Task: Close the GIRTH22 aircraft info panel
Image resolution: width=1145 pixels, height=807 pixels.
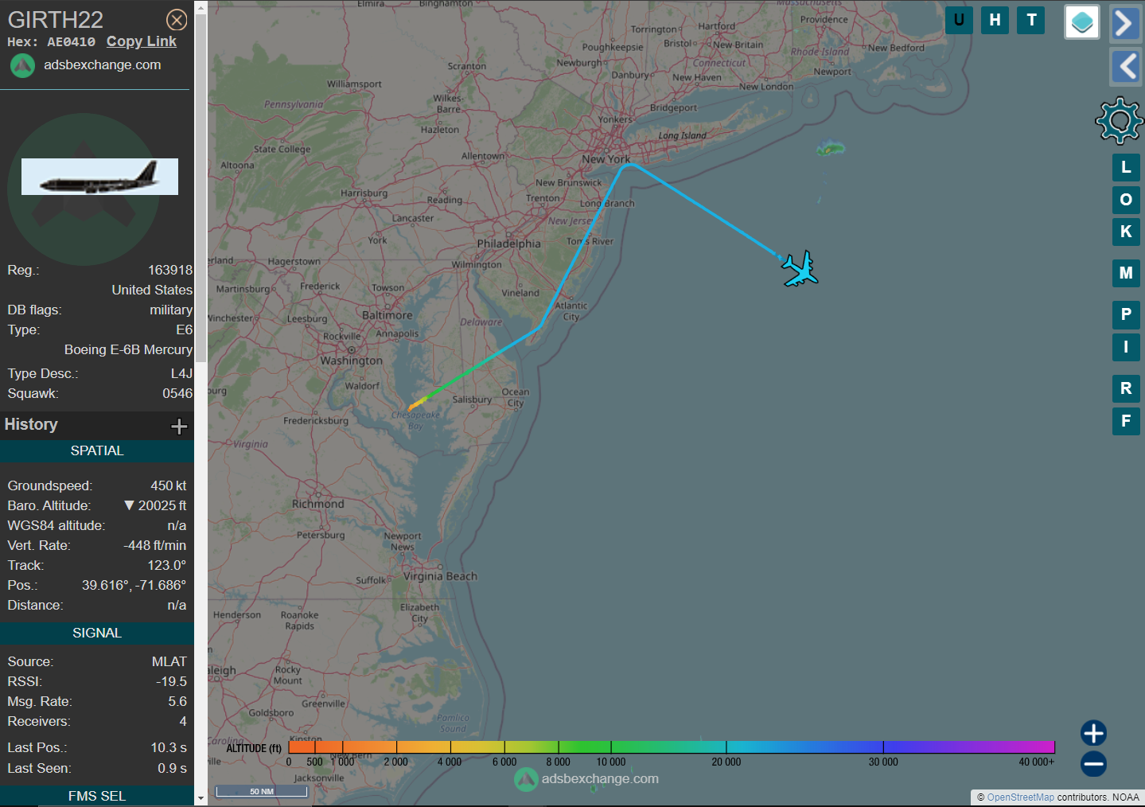Action: click(x=177, y=20)
